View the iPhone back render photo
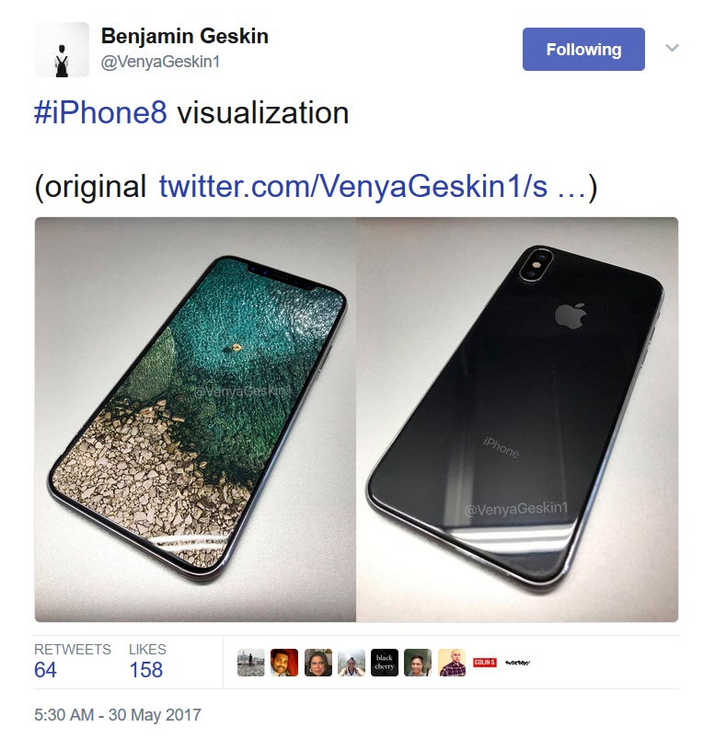715x739 pixels. [517, 420]
